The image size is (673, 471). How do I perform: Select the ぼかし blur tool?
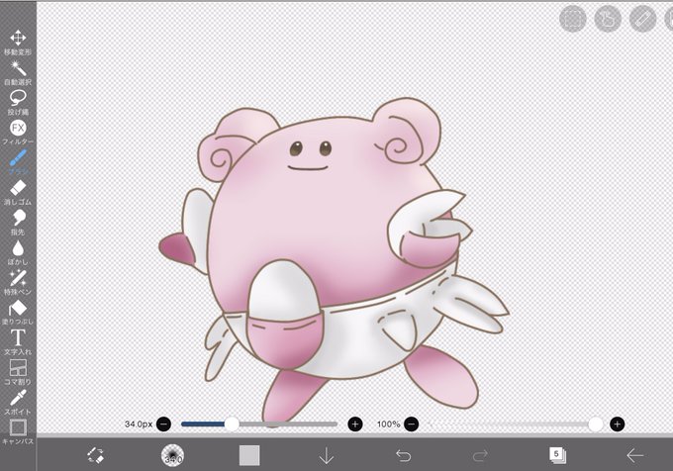[x=18, y=252]
